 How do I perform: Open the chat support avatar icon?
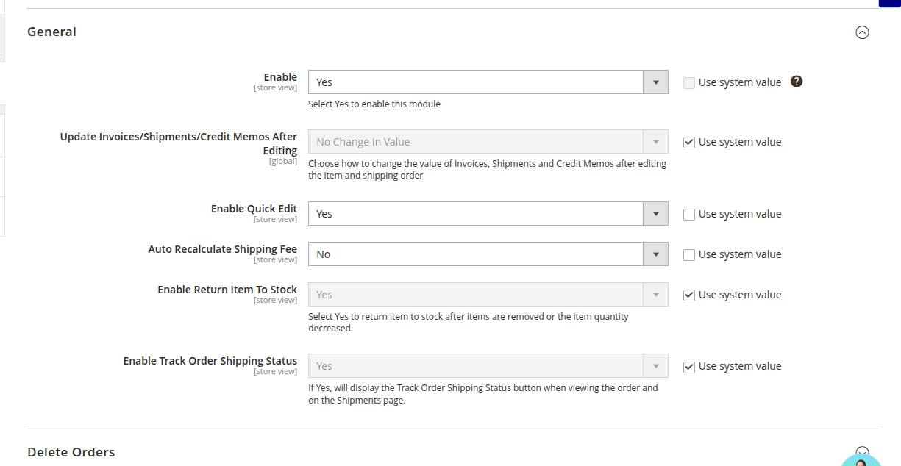click(861, 459)
